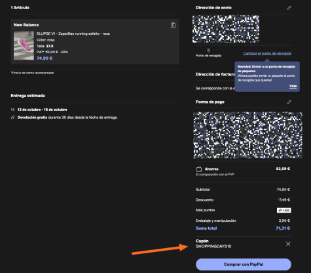Click the Color: rosa line

45,40
